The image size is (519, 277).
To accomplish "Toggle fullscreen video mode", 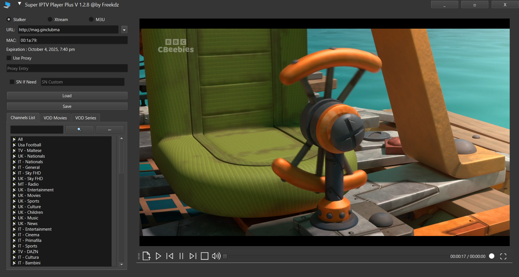I will pos(503,256).
